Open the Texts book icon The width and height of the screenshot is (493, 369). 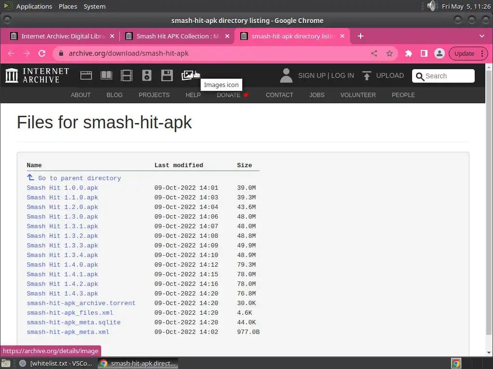[x=106, y=75]
